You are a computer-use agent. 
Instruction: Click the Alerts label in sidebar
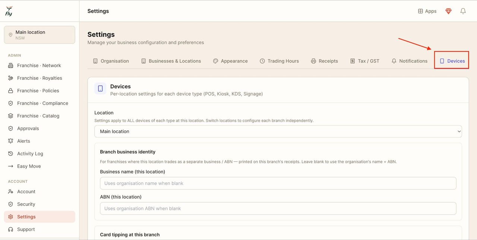tap(23, 141)
